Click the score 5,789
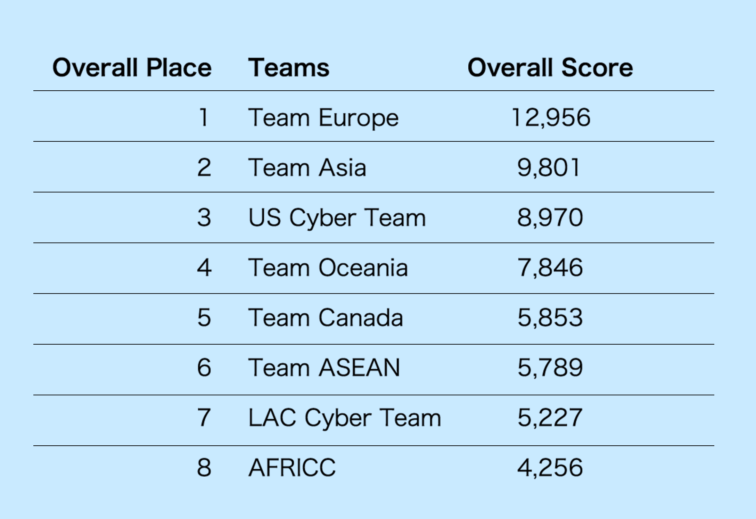 point(550,368)
